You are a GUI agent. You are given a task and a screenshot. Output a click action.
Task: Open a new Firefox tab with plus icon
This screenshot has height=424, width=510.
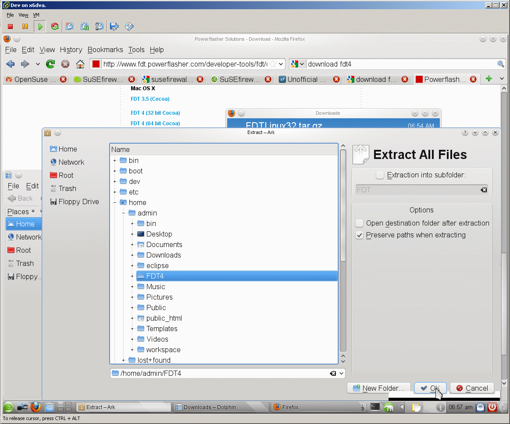coord(489,79)
